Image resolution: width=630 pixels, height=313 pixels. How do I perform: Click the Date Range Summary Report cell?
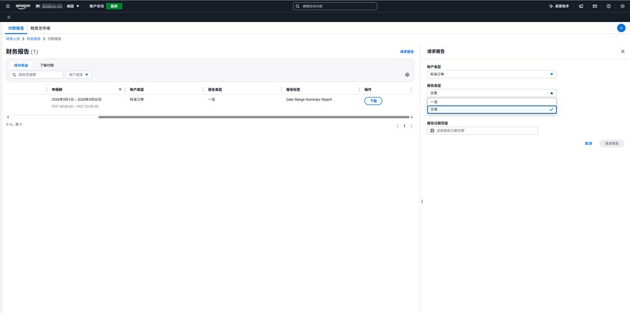pyautogui.click(x=309, y=100)
